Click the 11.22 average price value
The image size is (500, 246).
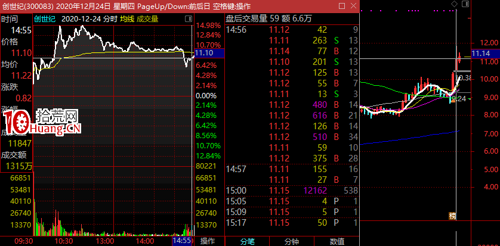click(21, 76)
